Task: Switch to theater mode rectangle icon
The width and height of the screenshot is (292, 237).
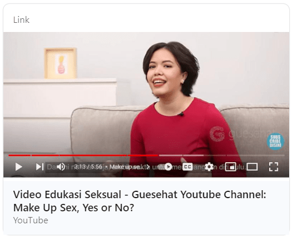Action: [x=252, y=167]
